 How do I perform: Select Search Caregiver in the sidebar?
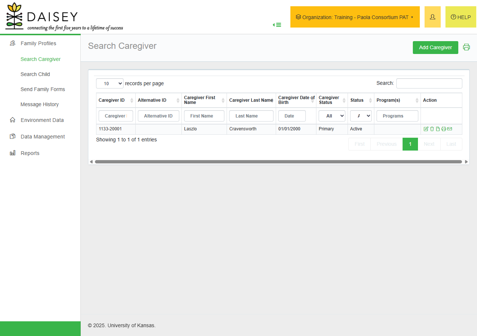tap(41, 59)
